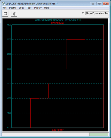The image size is (111, 138).
Task: Open the File menu
Action: (x=5, y=8)
